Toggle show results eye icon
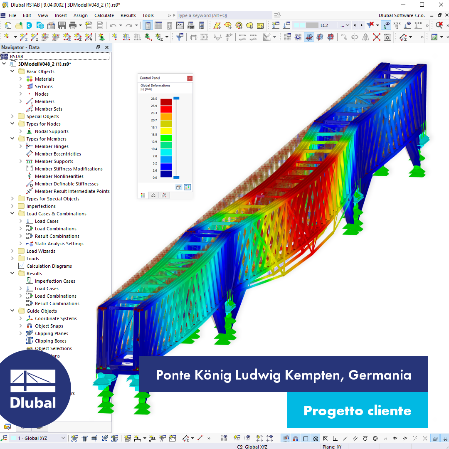Viewport: 449px width, 449px height. 387,25
